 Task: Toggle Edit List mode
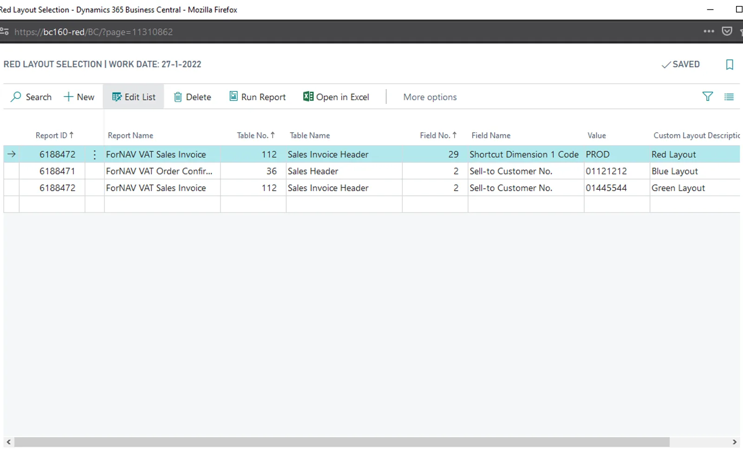click(133, 97)
